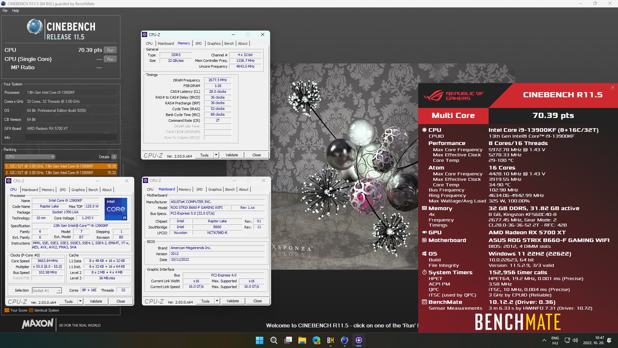Click the Cinebench logo sphere
The height and width of the screenshot is (348, 618).
[x=35, y=27]
